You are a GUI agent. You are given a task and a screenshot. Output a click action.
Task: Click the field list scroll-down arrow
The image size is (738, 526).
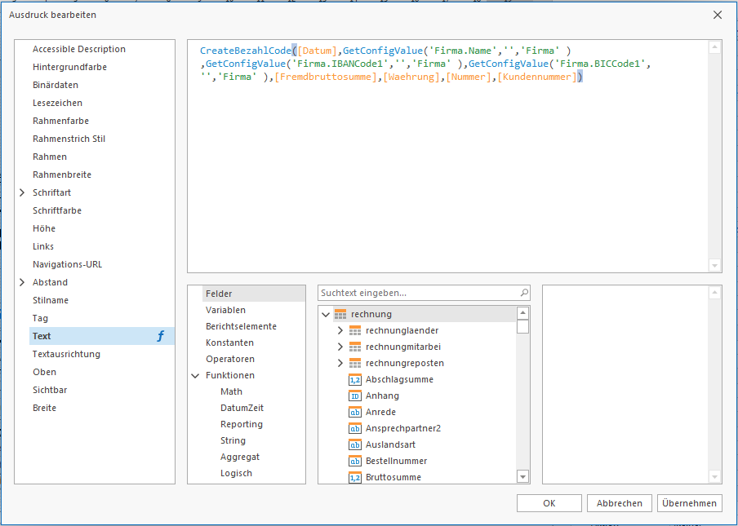click(x=522, y=476)
